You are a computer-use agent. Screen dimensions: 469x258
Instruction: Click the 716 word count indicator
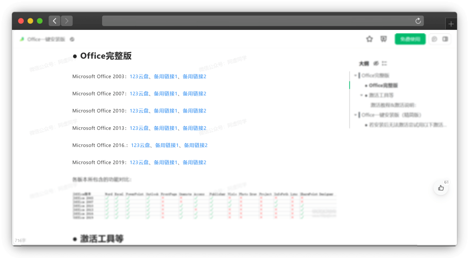20,240
